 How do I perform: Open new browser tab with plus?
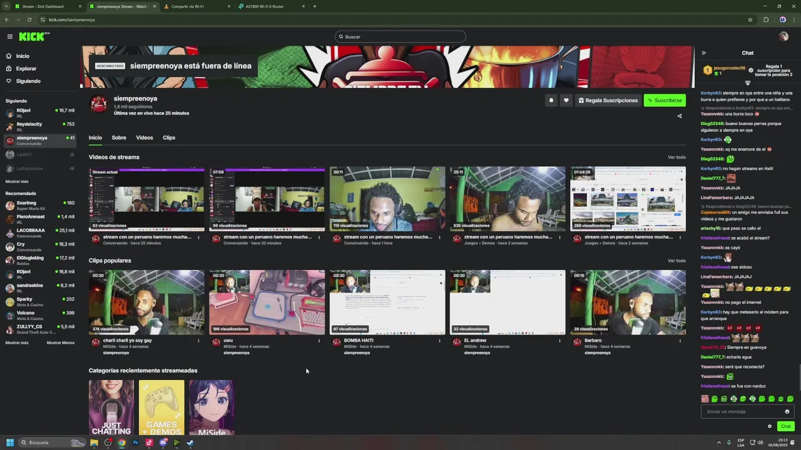click(314, 6)
